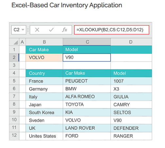165x148 pixels.
Task: Select the VOLVO cell in row 10
Action: point(87,120)
